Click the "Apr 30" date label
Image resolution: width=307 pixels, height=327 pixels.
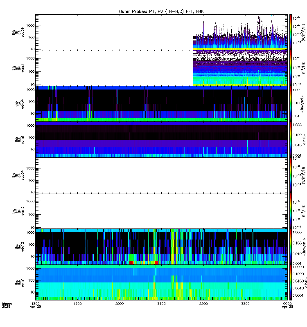(x=287, y=307)
